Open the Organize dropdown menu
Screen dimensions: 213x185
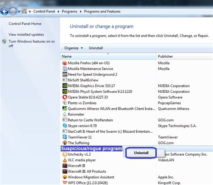click(x=73, y=48)
